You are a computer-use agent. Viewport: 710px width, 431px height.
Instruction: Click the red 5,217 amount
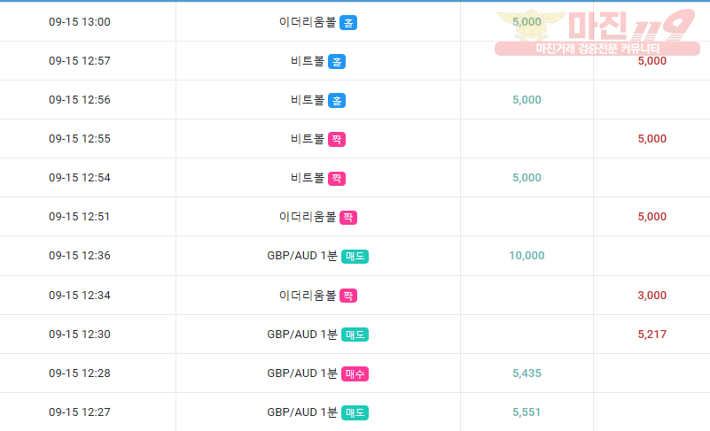click(x=652, y=335)
